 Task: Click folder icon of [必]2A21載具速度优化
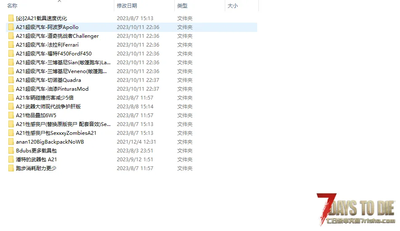(11, 18)
